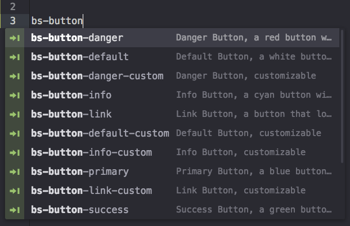This screenshot has height=226, width=350.
Task: Click snippet icon beside bs-button-info-custom
Action: [x=15, y=153]
